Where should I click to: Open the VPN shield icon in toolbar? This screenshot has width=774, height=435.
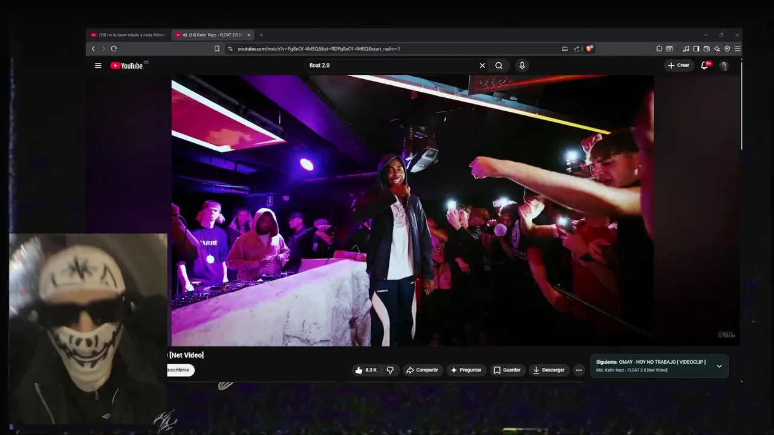tap(727, 48)
